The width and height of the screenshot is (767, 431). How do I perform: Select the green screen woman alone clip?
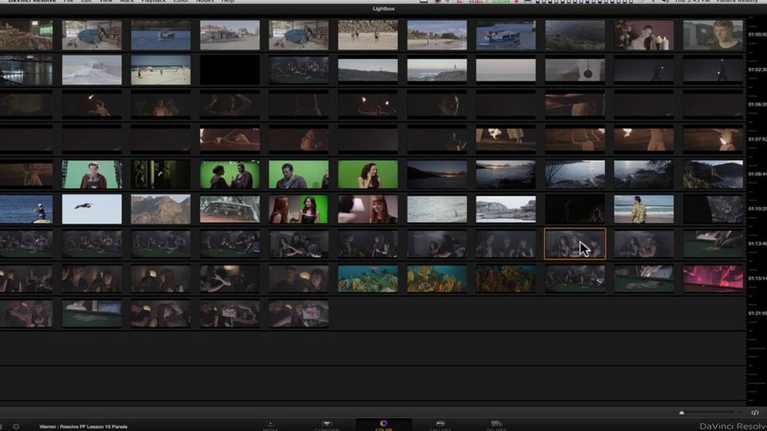[x=368, y=174]
